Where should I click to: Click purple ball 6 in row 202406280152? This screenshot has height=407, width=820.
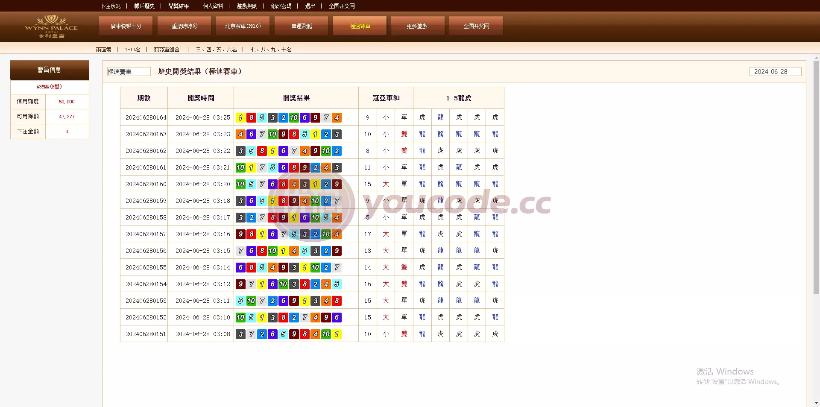(337, 317)
